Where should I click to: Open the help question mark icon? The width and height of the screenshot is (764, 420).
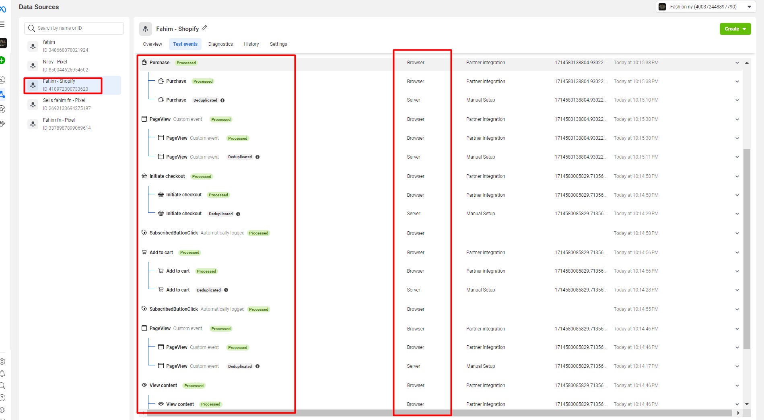pyautogui.click(x=2, y=398)
